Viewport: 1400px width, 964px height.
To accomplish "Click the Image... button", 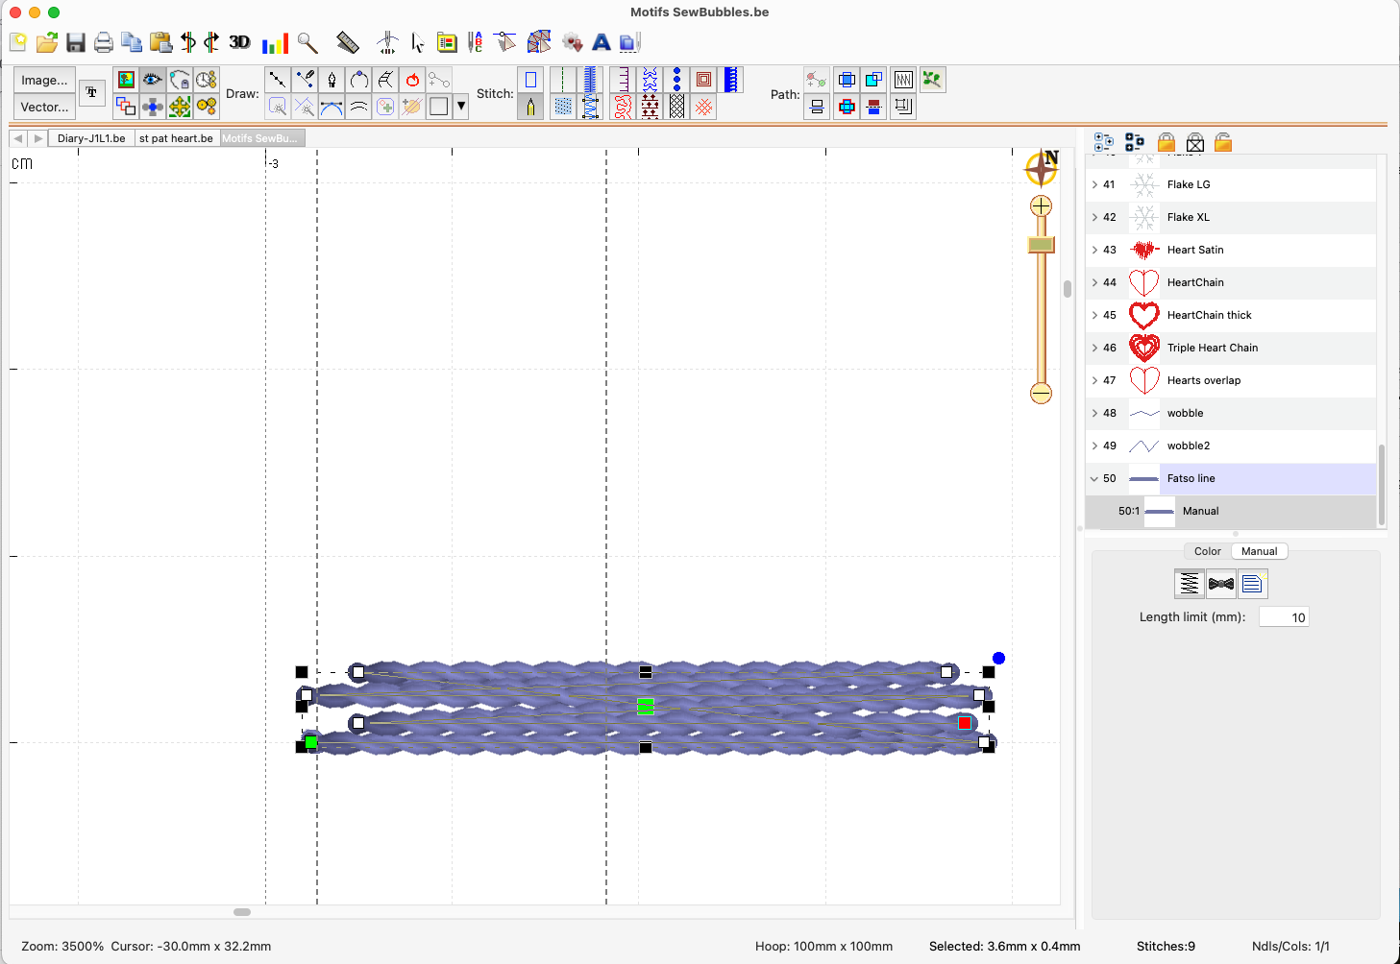I will [x=44, y=81].
